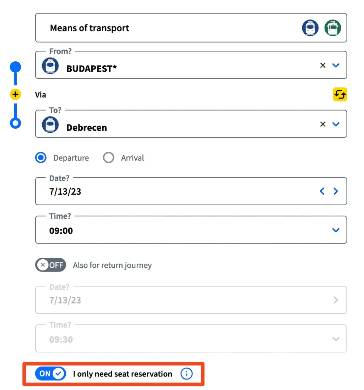Clear the BUDAPEST* From field
Viewport: 364px width, 390px height.
point(323,65)
